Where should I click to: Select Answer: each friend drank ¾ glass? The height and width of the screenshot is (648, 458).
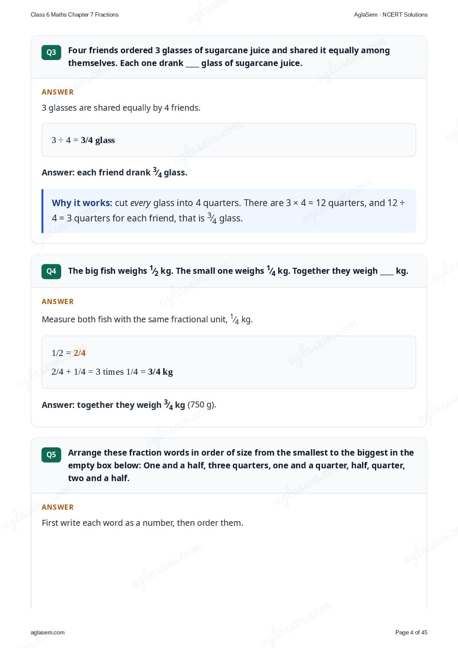[x=114, y=172]
